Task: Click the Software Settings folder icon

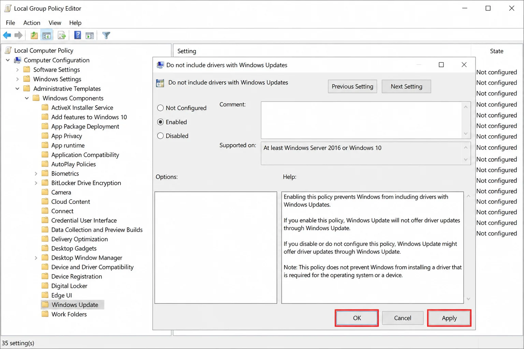Action: [27, 70]
